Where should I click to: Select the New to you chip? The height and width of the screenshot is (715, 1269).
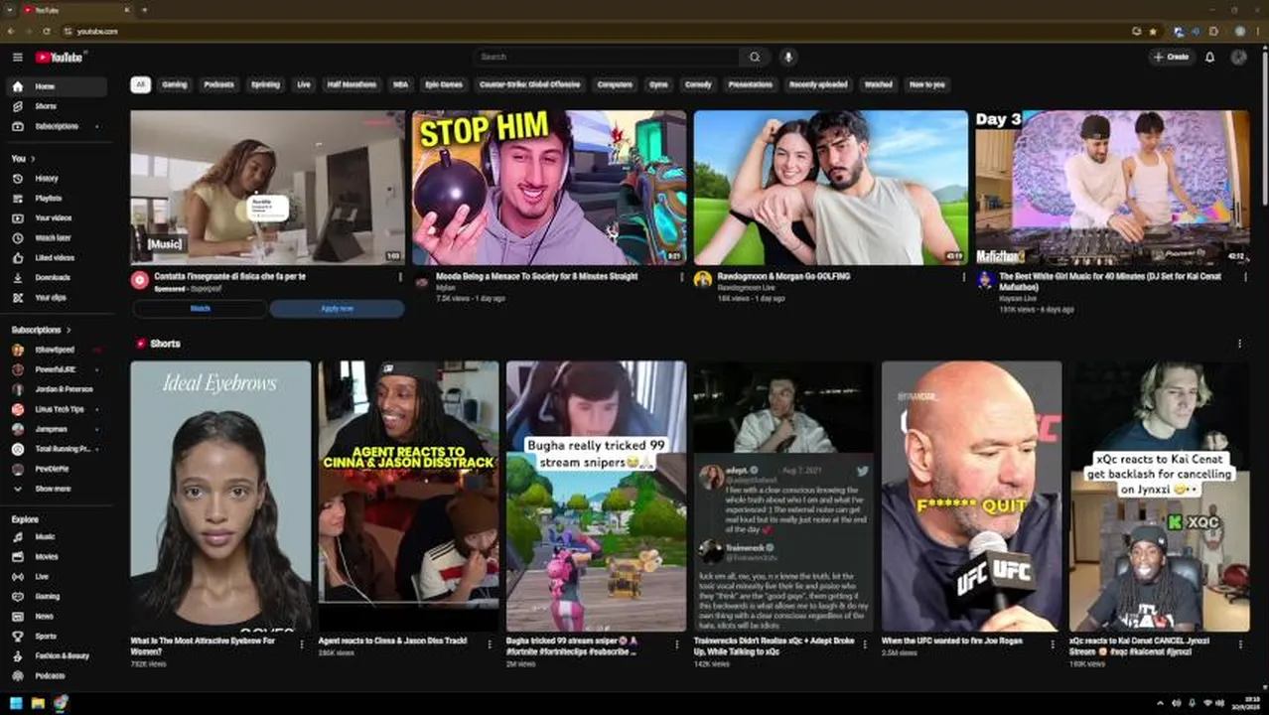pos(927,85)
